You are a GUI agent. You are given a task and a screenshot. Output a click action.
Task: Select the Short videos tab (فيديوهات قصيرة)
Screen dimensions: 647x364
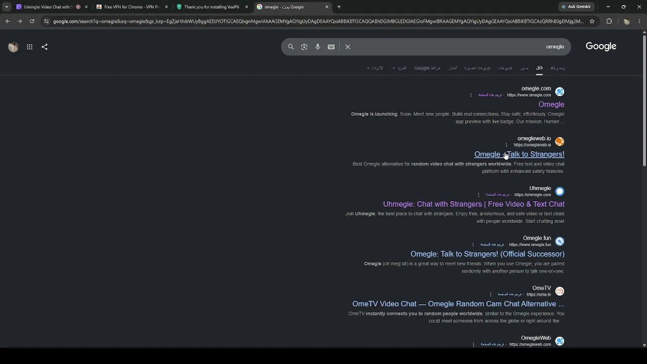click(477, 68)
